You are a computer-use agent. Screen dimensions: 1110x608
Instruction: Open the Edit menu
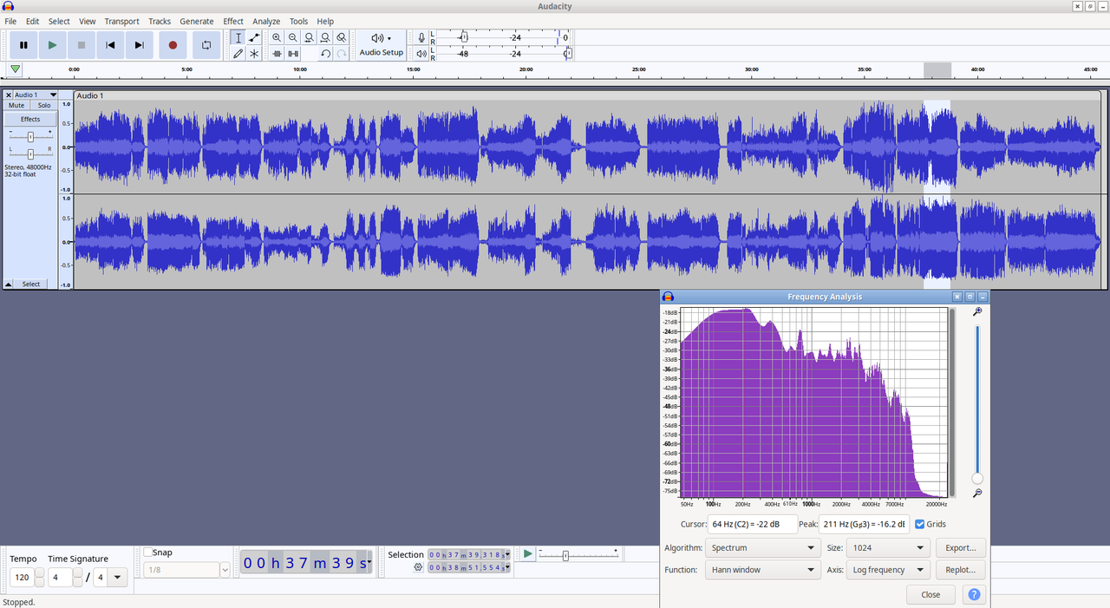point(32,21)
